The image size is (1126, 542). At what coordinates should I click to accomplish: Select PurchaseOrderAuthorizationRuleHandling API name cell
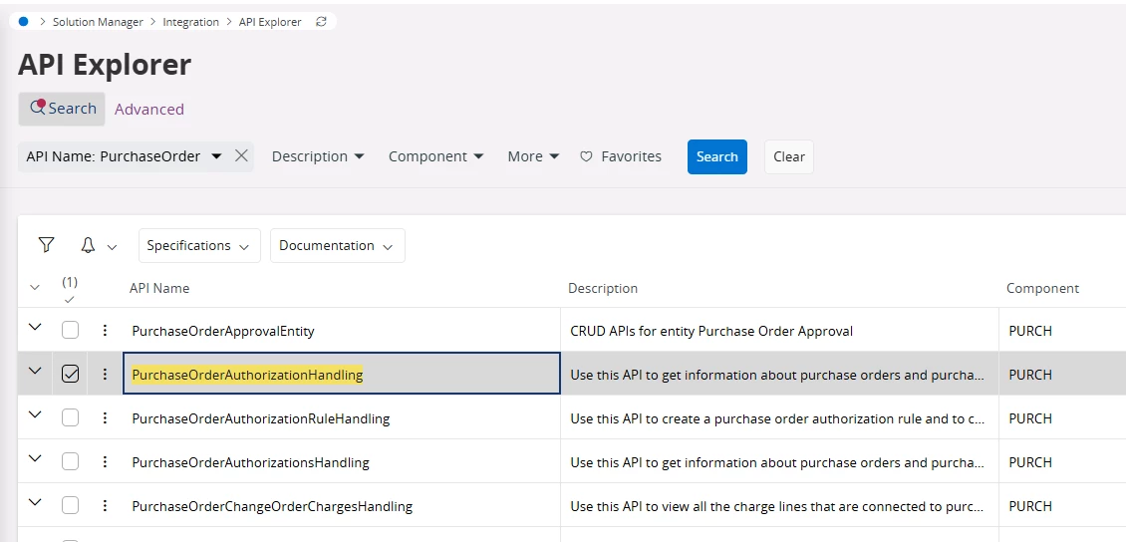click(x=342, y=417)
